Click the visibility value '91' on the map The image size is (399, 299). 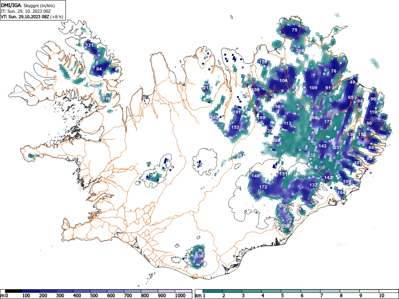pyautogui.click(x=328, y=88)
